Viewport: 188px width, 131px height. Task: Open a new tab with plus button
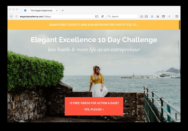click(63, 10)
